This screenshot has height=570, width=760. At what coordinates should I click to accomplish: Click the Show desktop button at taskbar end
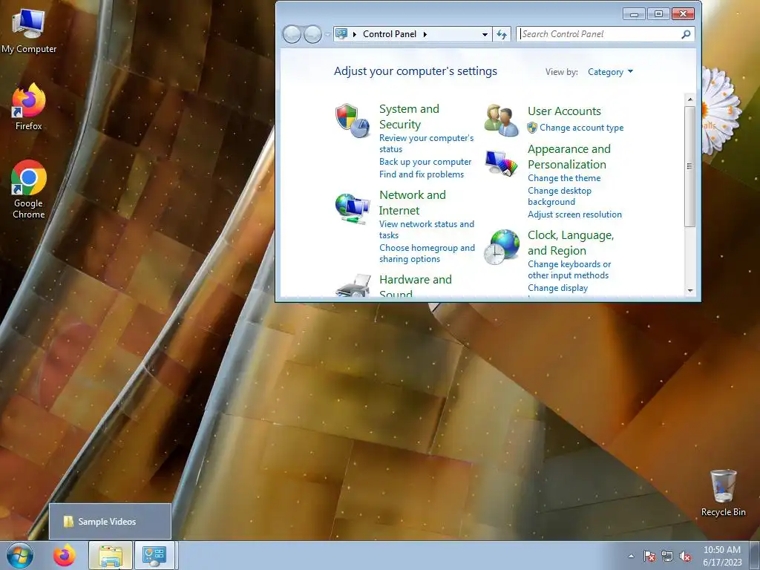pos(755,556)
